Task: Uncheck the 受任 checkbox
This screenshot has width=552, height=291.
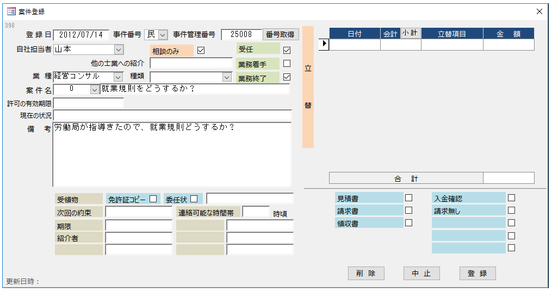Action: pyautogui.click(x=287, y=51)
